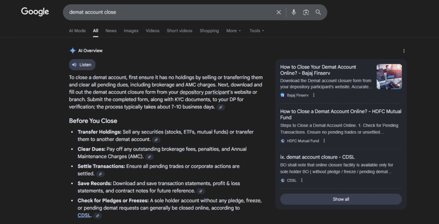Viewport: 439px width, 224px height.
Task: Open search by image camera icon
Action: [306, 12]
